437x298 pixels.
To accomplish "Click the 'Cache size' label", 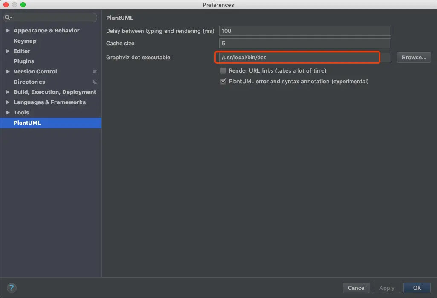I will pos(120,43).
